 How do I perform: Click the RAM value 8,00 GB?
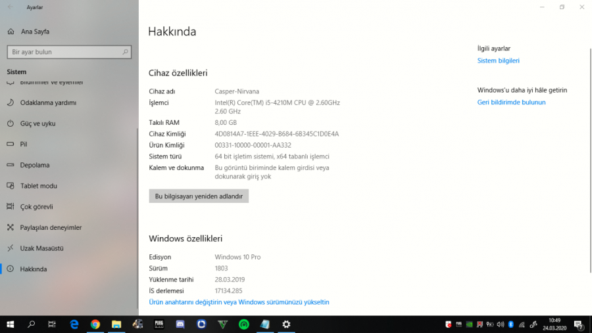(x=226, y=123)
